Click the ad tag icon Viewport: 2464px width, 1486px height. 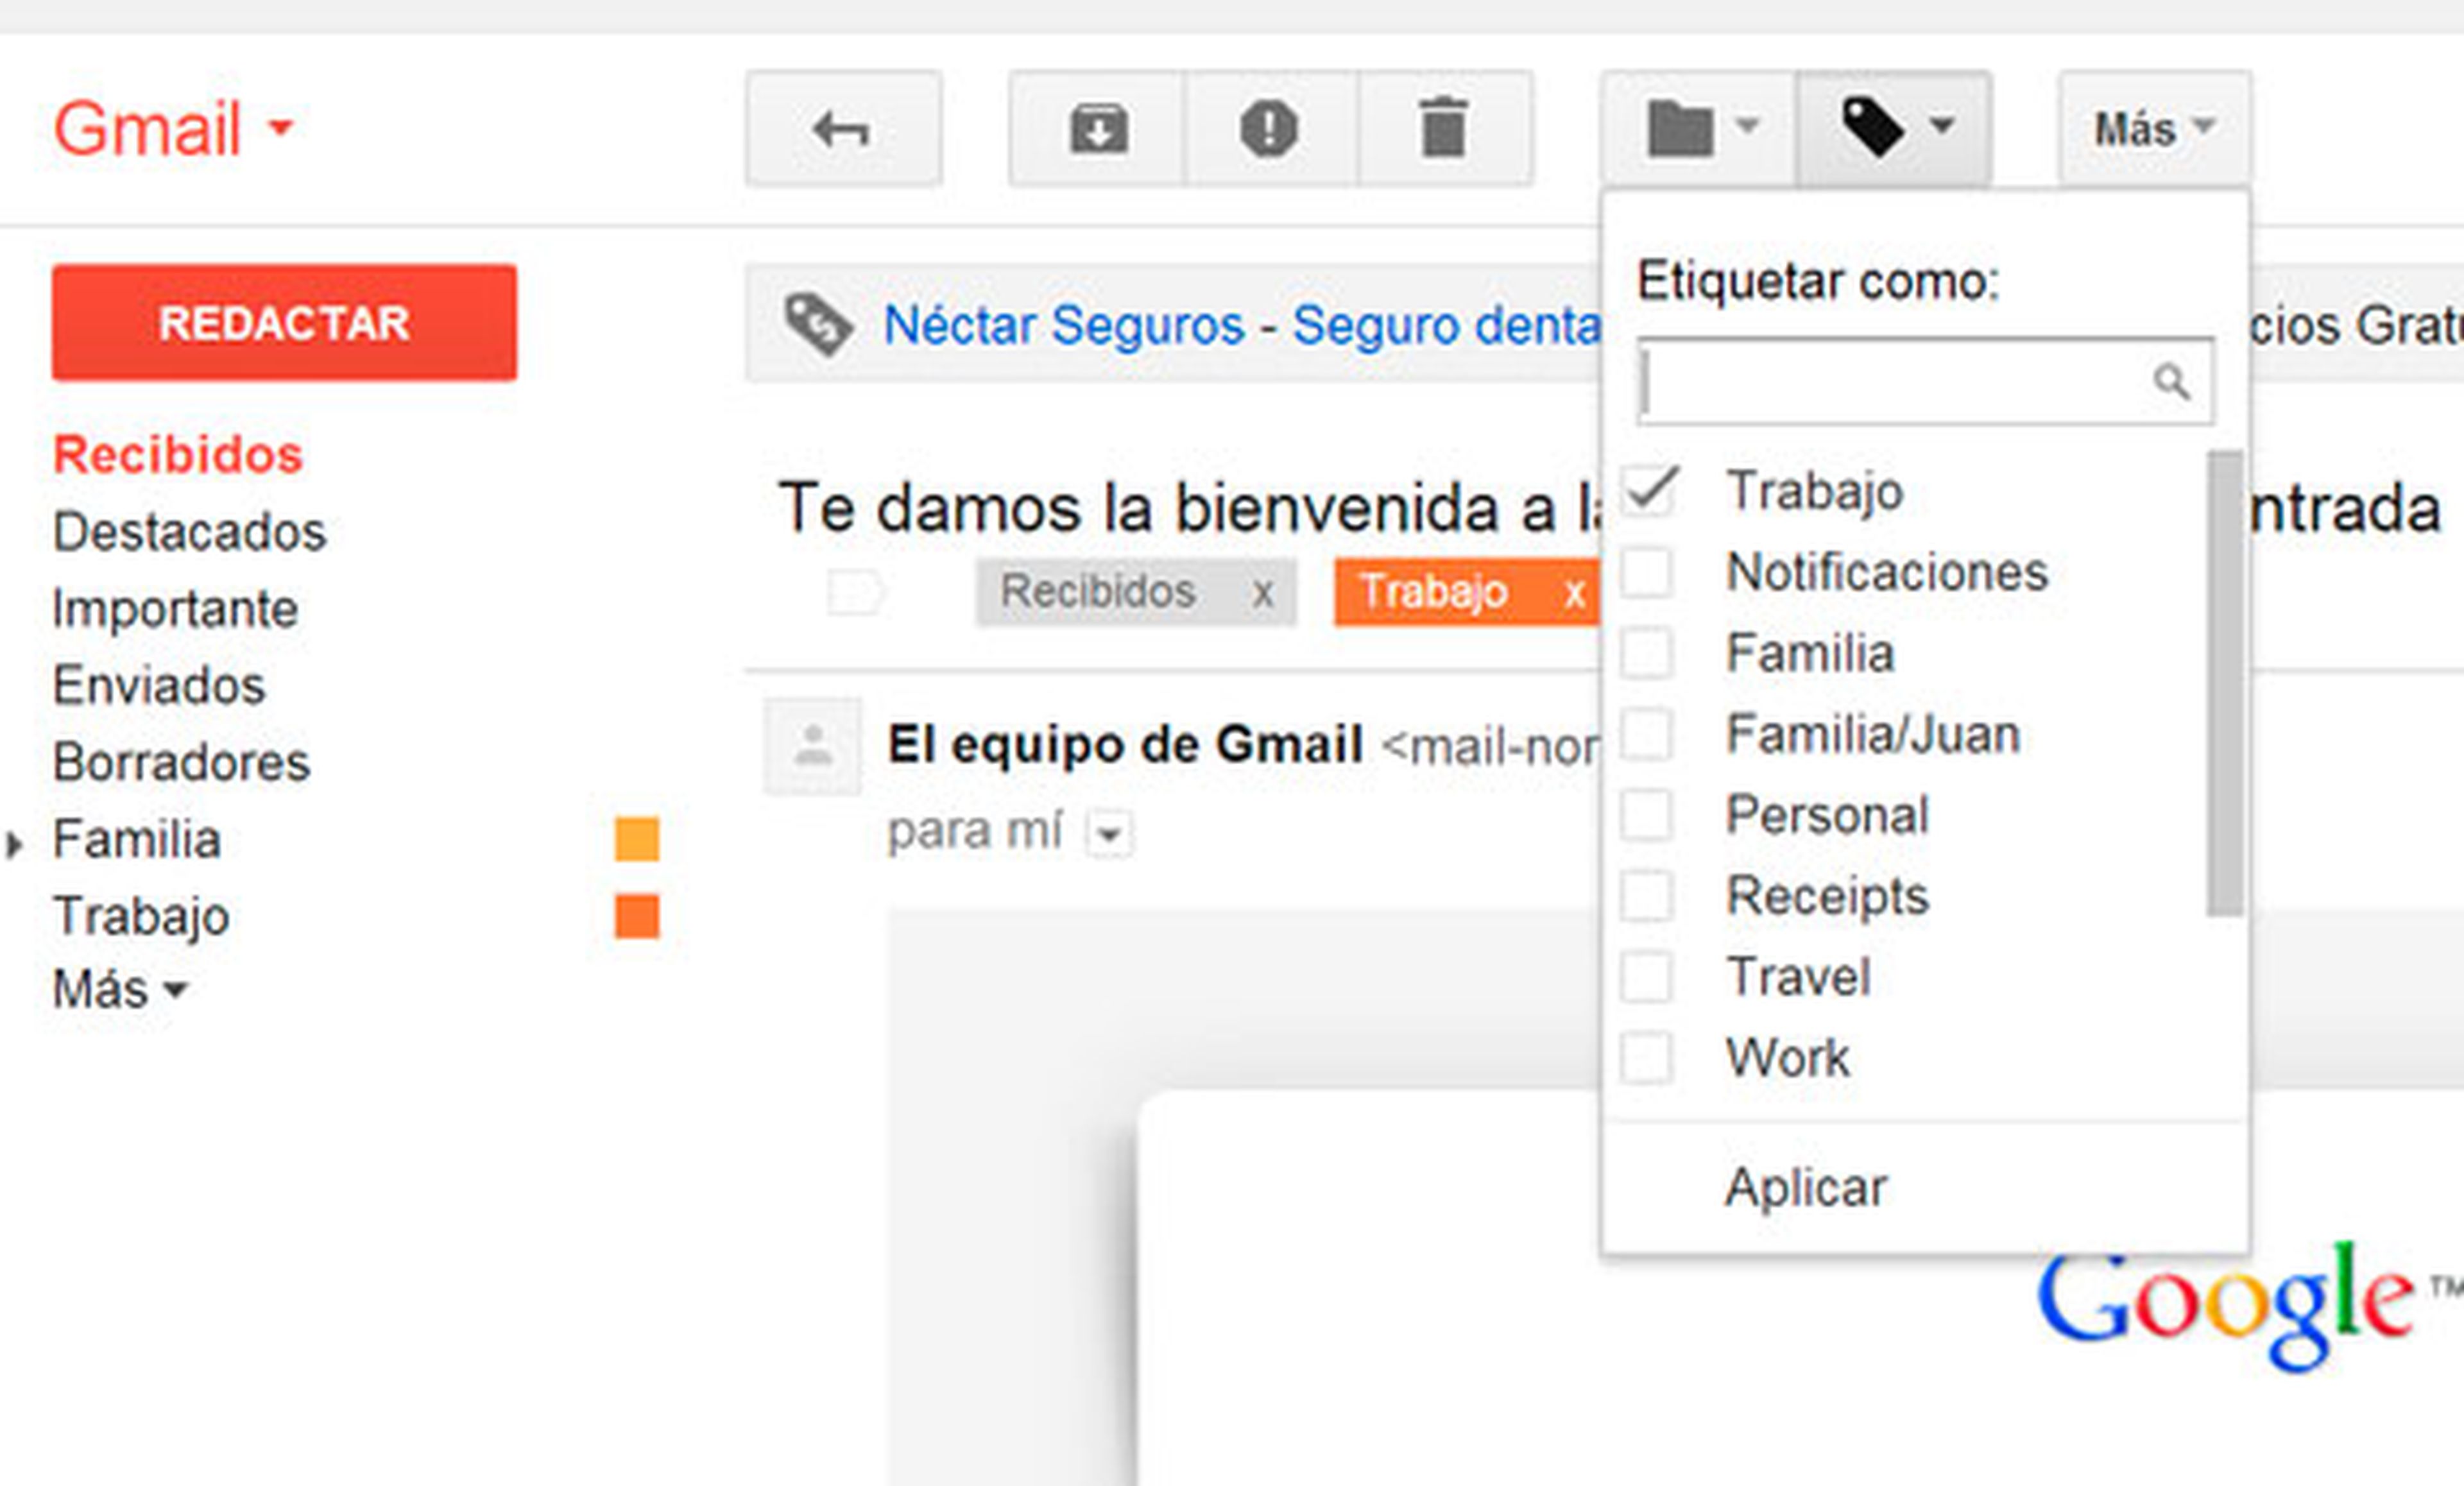coord(818,324)
